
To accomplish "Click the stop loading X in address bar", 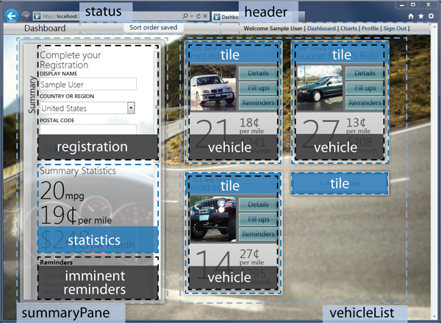I will [x=205, y=16].
